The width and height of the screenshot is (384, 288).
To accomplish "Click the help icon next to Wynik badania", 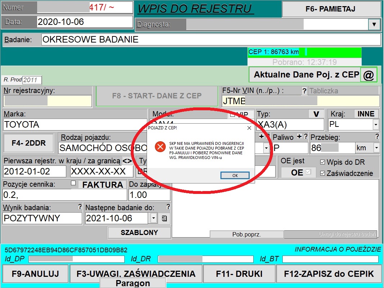I will coord(80,207).
